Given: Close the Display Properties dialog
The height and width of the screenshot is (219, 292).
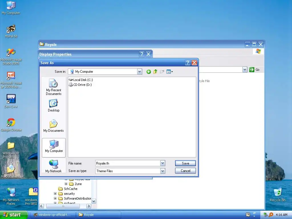Looking at the screenshot, I should [x=148, y=54].
